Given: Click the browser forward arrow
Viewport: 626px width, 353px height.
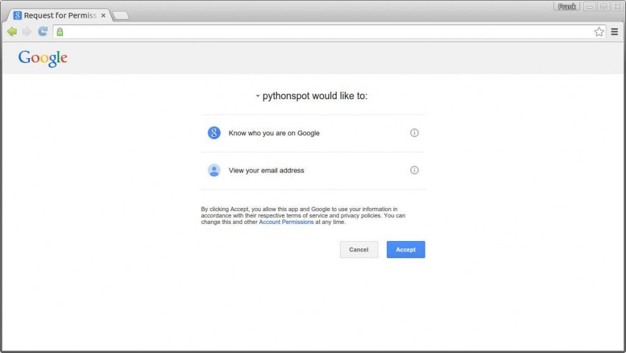Looking at the screenshot, I should coord(27,32).
